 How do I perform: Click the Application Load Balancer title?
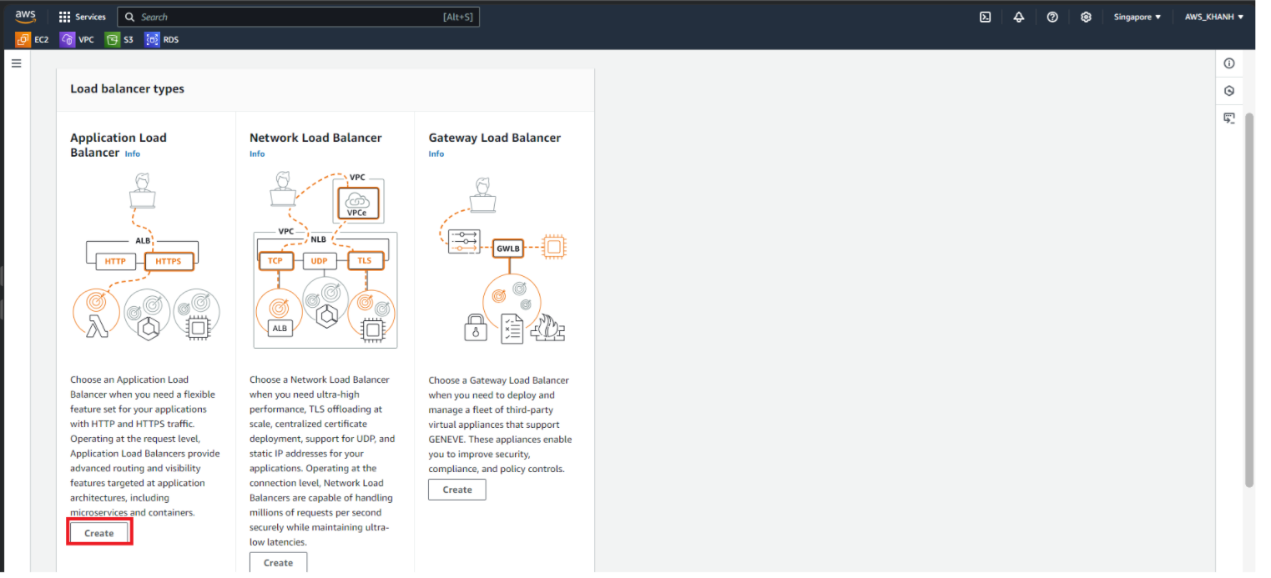click(x=119, y=145)
